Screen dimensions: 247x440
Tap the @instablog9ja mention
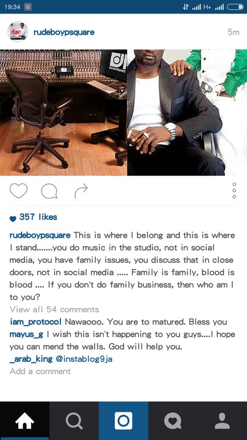point(84,359)
